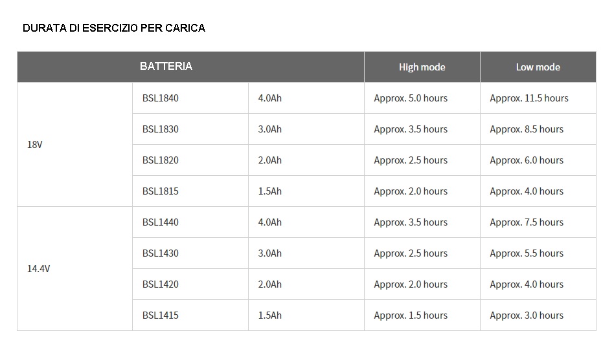This screenshot has height=362, width=603.
Task: Select the BSL1830 battery model cell
Action: (x=161, y=129)
